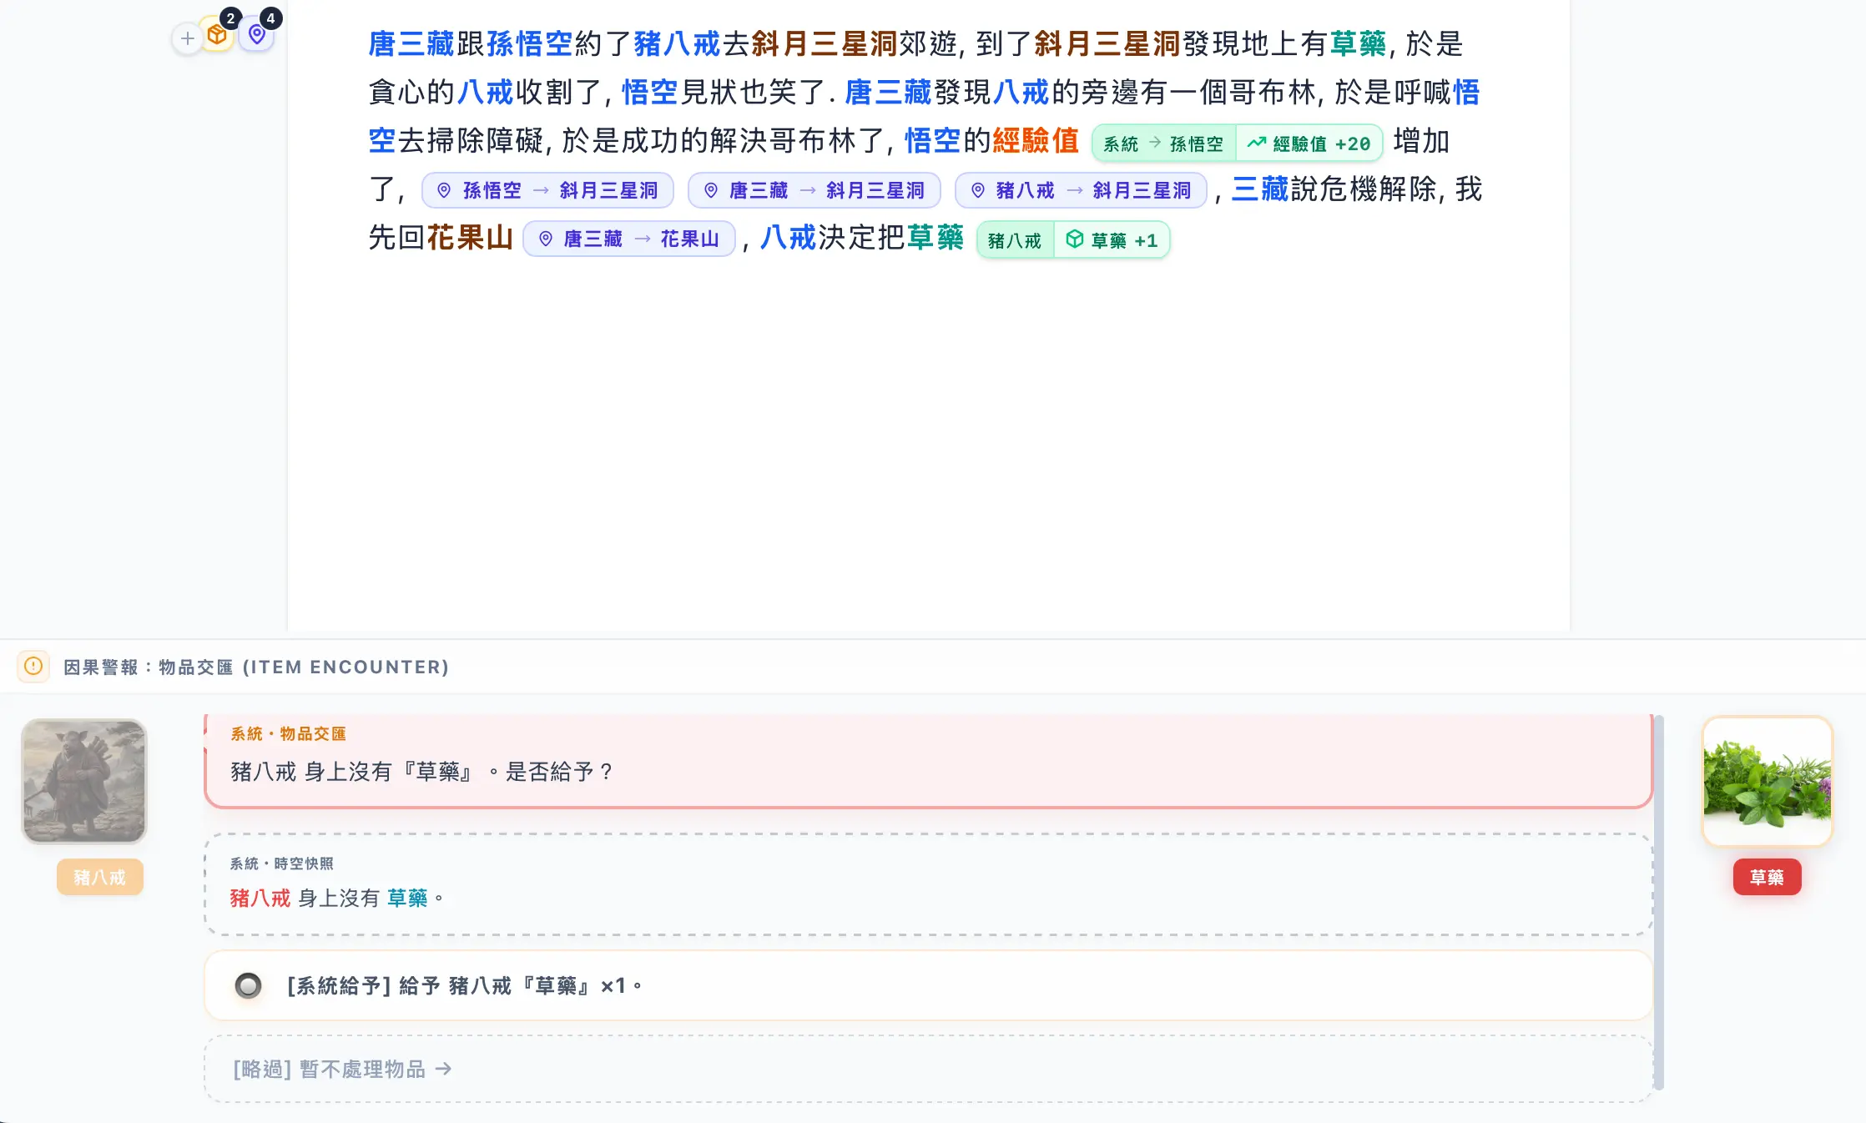Open the location pin icon badge 4

[257, 34]
